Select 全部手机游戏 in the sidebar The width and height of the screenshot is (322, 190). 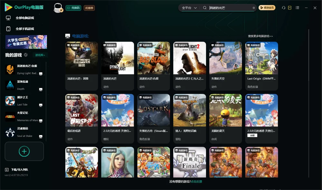25,29
